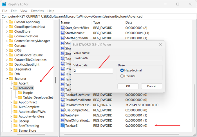Click the 0x0000000d (13) data cell
This screenshot has height=137, width=197.
tap(137, 33)
